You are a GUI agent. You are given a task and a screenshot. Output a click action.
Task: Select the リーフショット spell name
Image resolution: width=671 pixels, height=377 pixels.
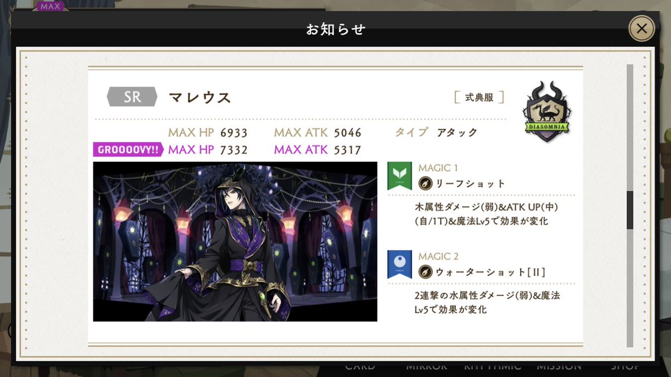(x=470, y=183)
